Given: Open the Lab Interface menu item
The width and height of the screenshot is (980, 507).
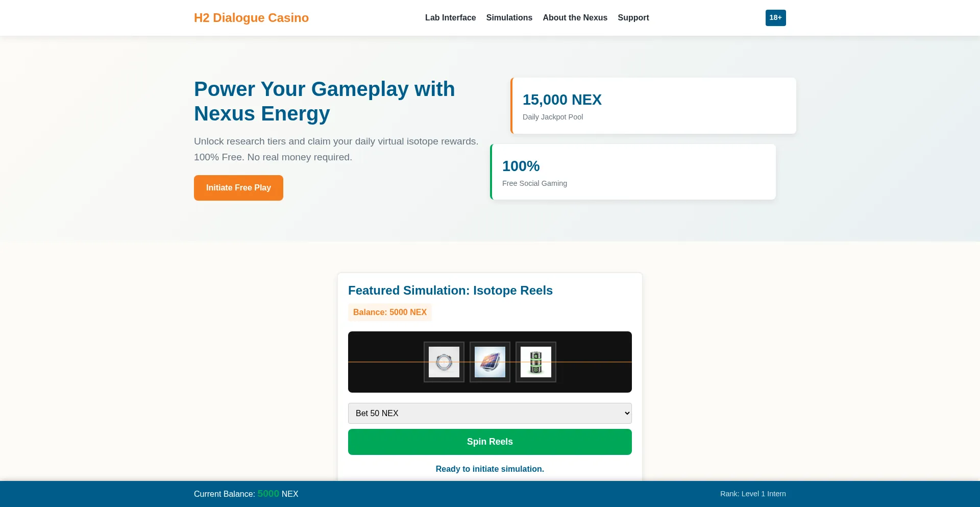Looking at the screenshot, I should click(450, 18).
